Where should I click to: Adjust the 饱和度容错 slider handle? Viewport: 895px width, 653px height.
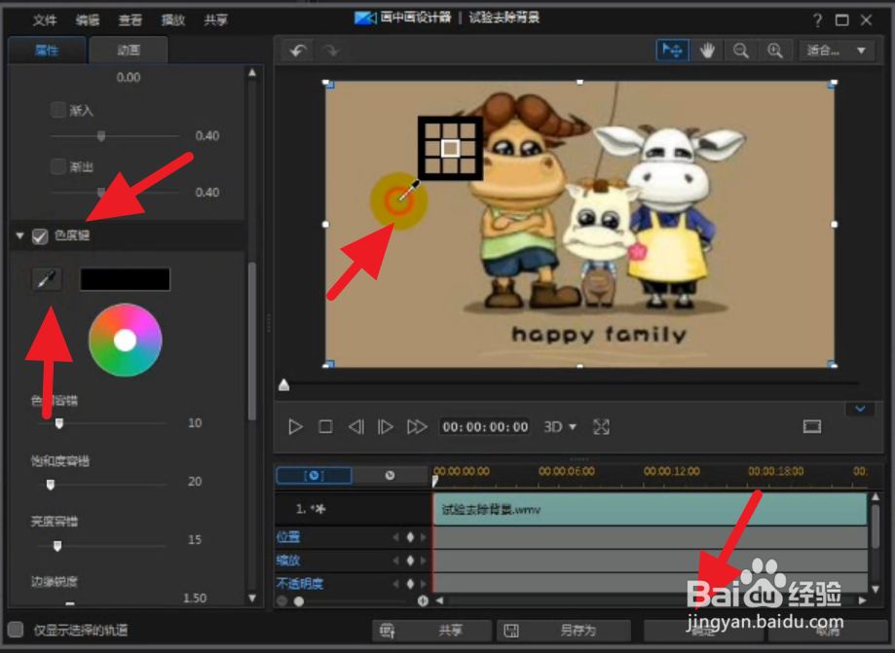[51, 485]
